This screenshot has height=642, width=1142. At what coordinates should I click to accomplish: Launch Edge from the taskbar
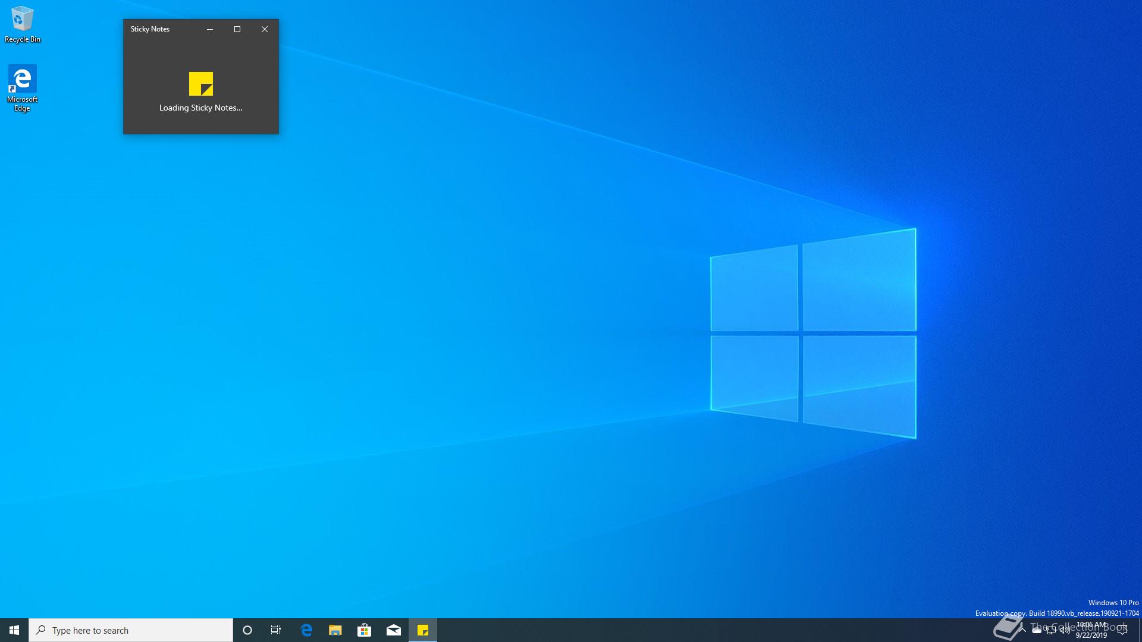pos(306,630)
